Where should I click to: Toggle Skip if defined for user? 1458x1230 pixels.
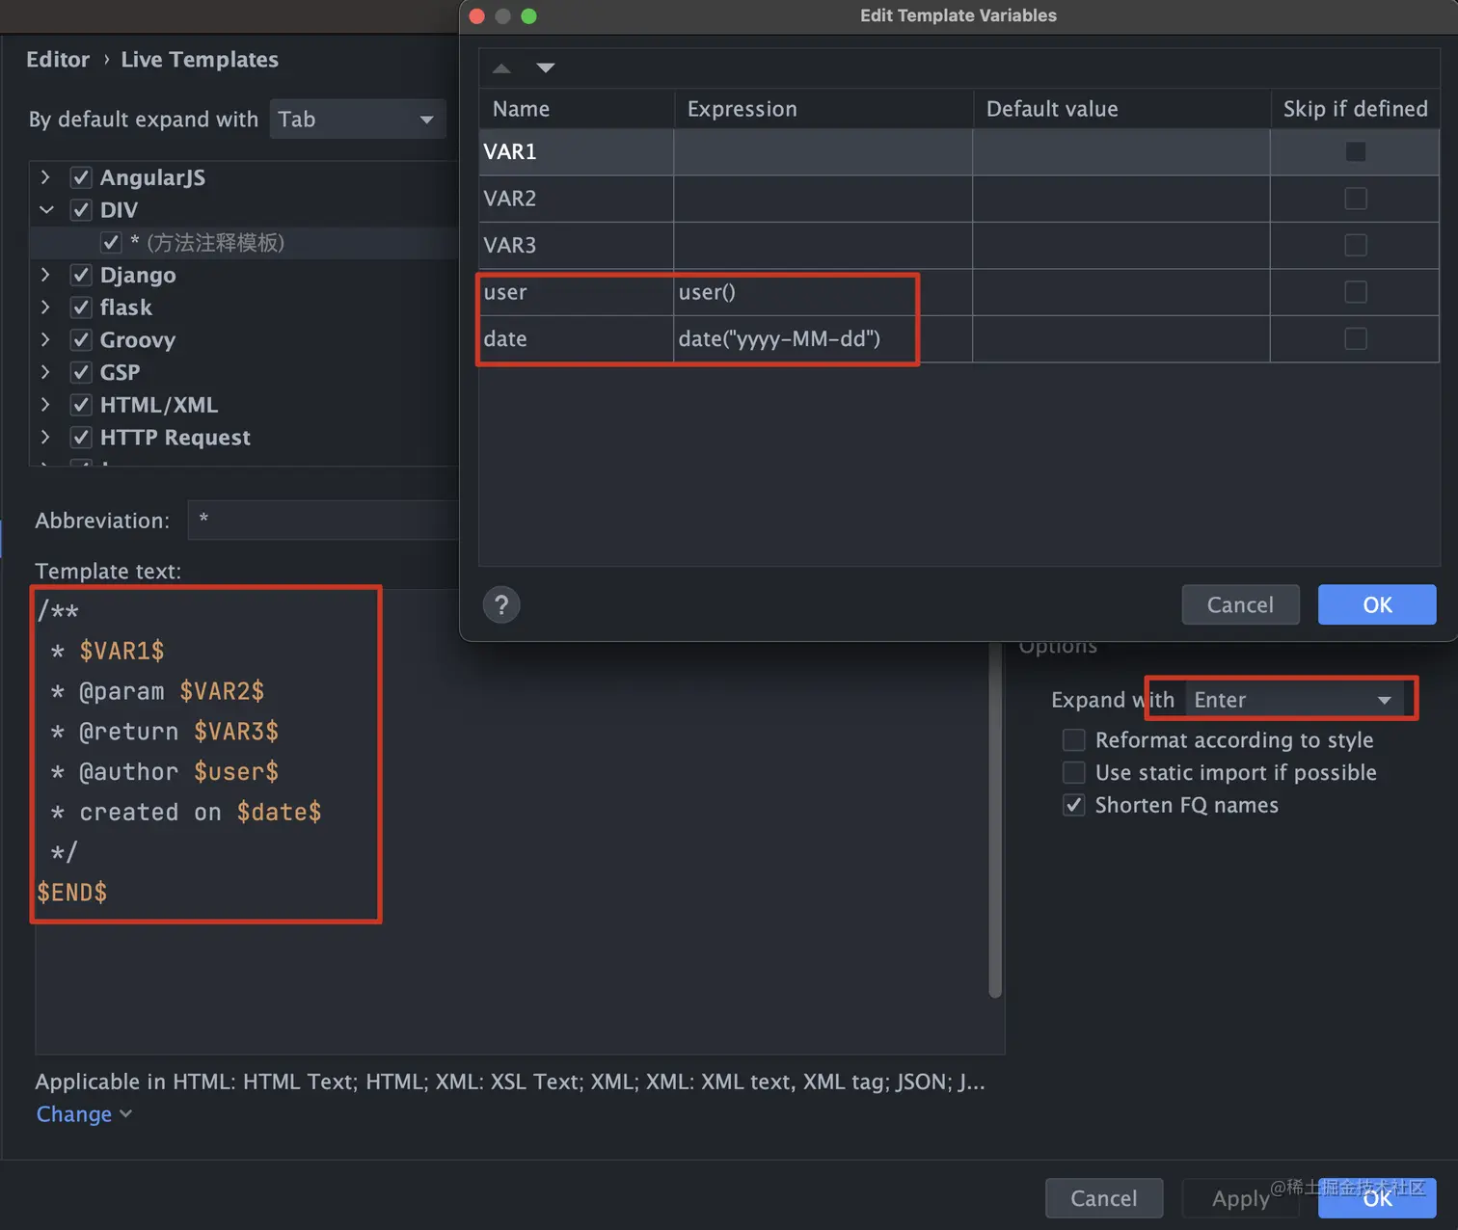1355,292
